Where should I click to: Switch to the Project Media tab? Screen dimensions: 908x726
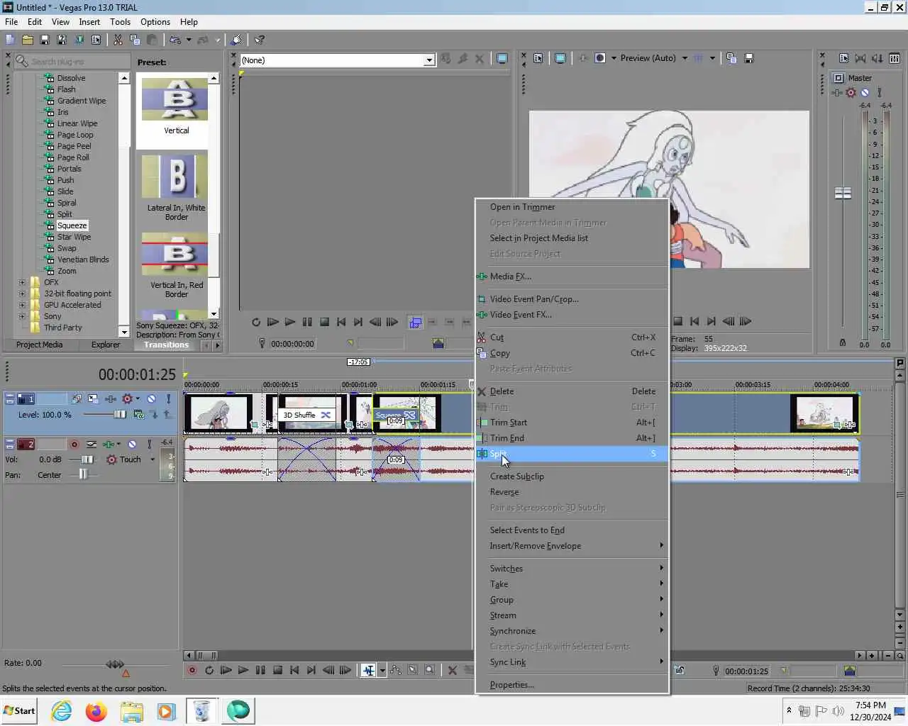click(x=39, y=345)
